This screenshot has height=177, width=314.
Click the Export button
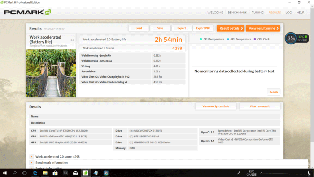click(182, 28)
